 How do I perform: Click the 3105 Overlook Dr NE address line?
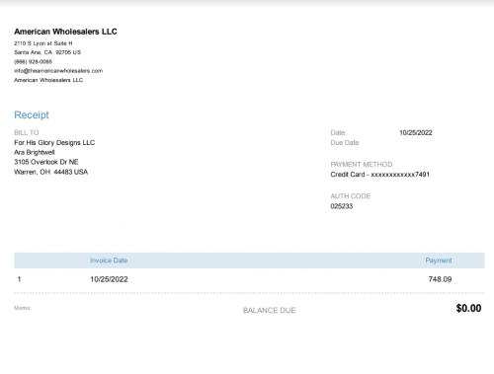(46, 162)
